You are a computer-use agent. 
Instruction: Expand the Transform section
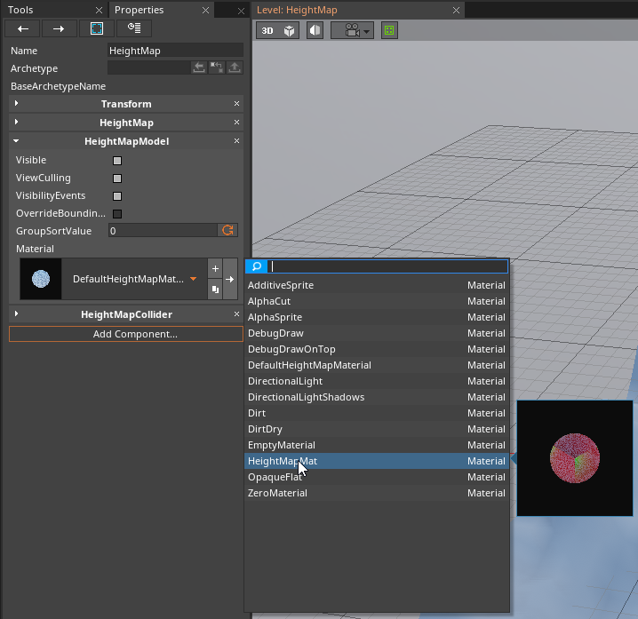click(16, 103)
